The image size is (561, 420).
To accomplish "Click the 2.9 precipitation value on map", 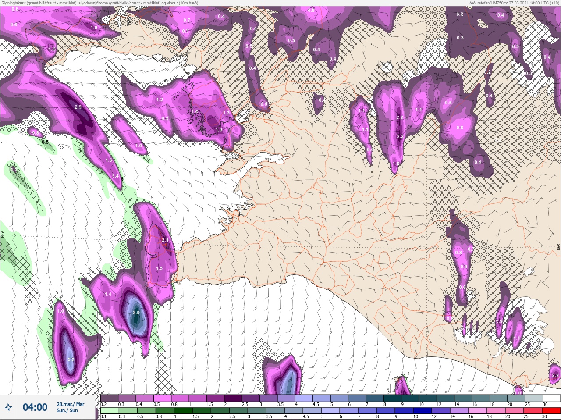I will [78, 107].
